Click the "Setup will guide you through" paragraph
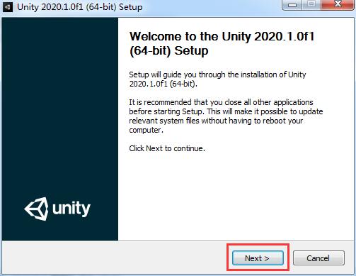The width and height of the screenshot is (356, 276). pos(217,79)
